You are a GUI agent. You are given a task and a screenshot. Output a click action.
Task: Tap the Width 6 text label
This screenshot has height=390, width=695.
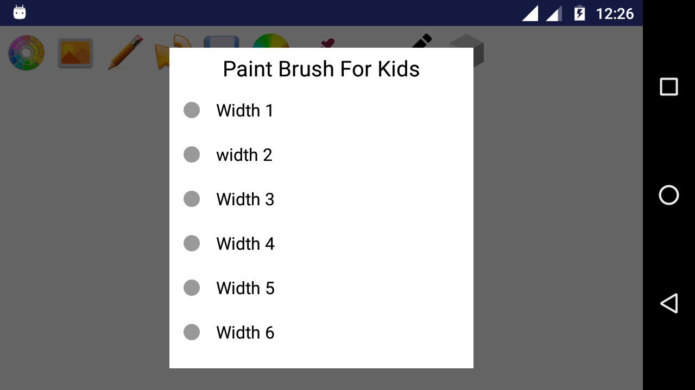click(x=245, y=333)
